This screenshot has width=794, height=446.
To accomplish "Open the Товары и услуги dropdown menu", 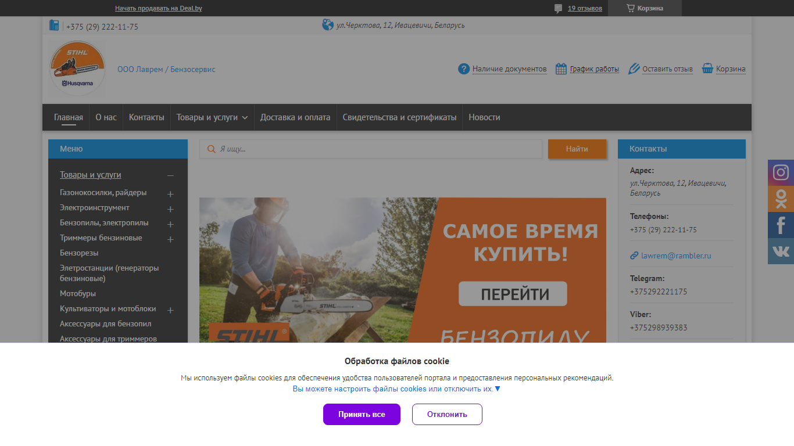I will click(212, 117).
